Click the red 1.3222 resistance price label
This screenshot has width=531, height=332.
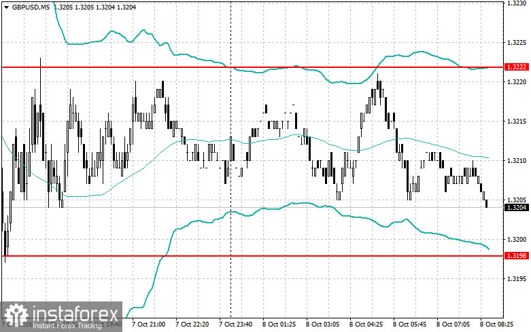coord(517,67)
